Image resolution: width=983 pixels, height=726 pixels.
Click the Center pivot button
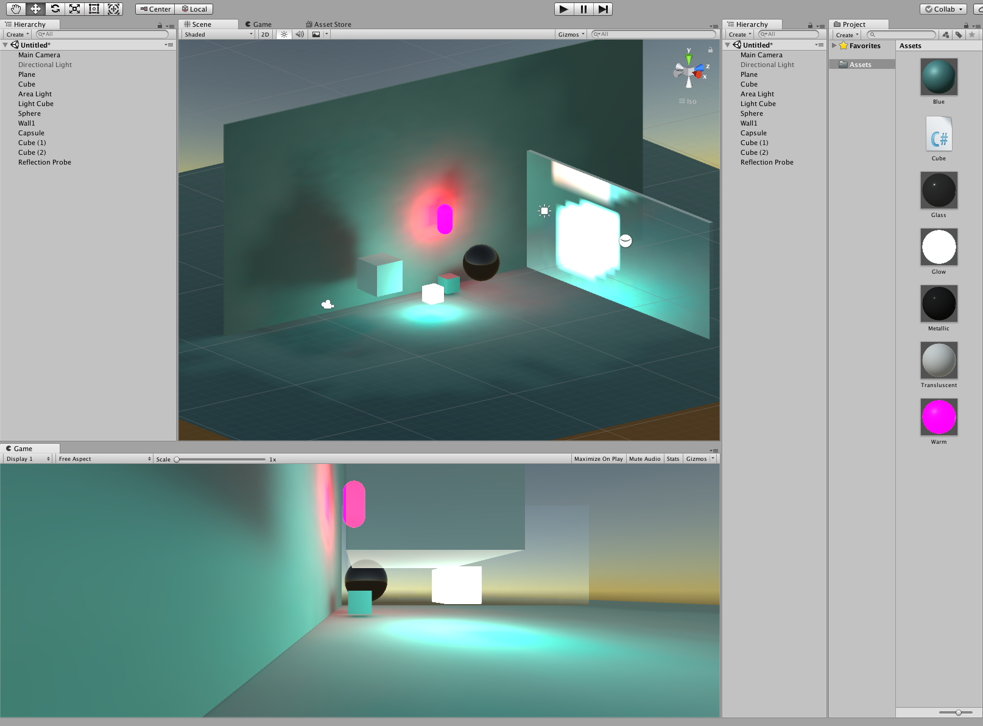154,9
